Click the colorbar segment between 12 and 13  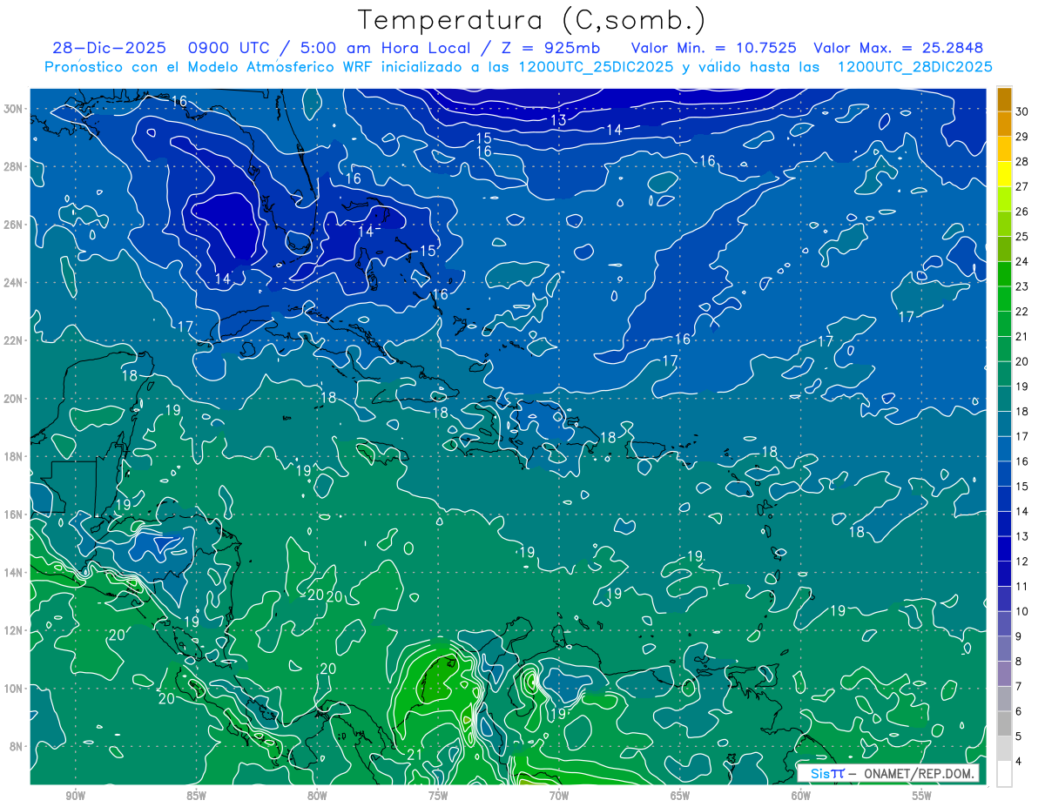coord(1005,549)
